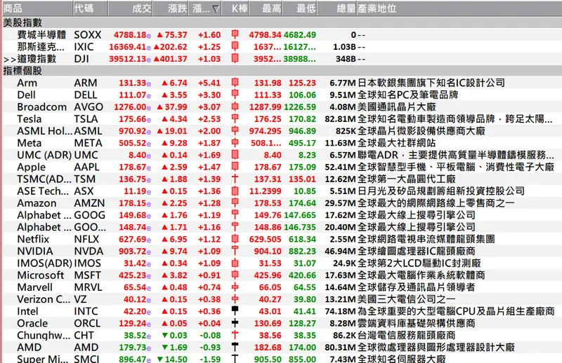562x363 pixels.
Task: Open the TSM candlestick icon
Action: (235, 179)
